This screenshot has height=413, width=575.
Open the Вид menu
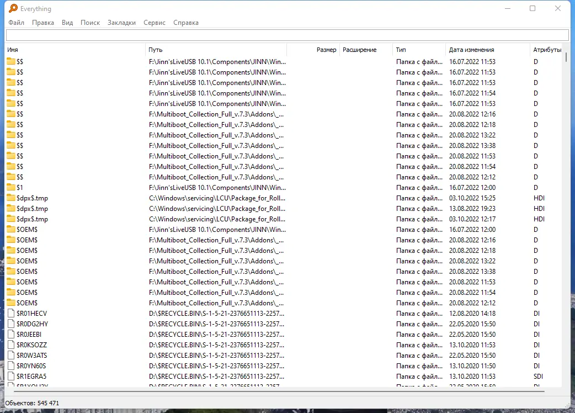[67, 23]
